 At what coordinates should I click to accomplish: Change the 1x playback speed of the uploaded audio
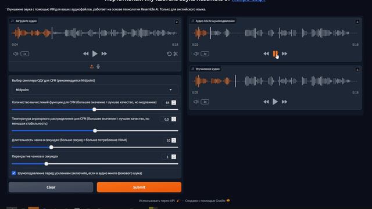tap(24, 54)
